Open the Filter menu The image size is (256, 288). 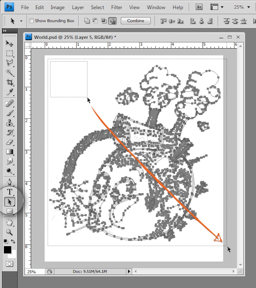[x=117, y=7]
